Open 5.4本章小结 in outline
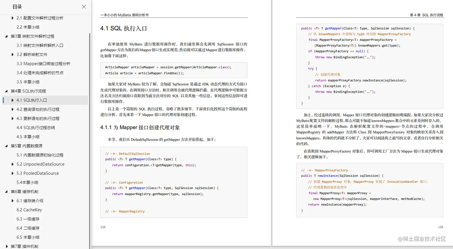This screenshot has height=249, width=453. (x=27, y=182)
